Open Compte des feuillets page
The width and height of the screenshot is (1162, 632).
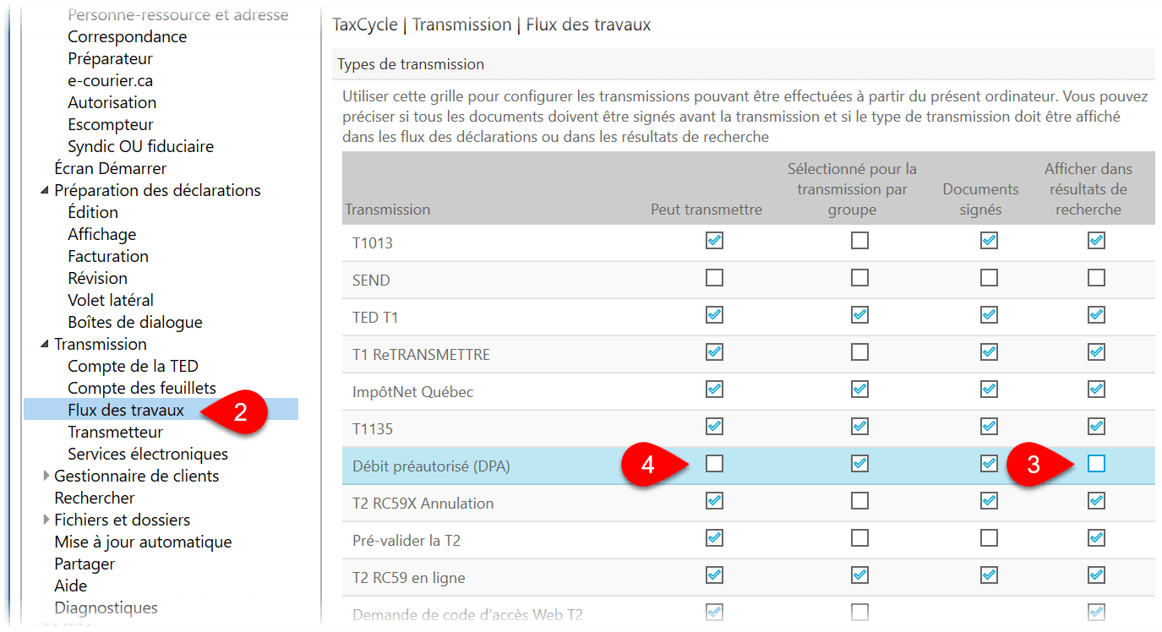tap(142, 389)
